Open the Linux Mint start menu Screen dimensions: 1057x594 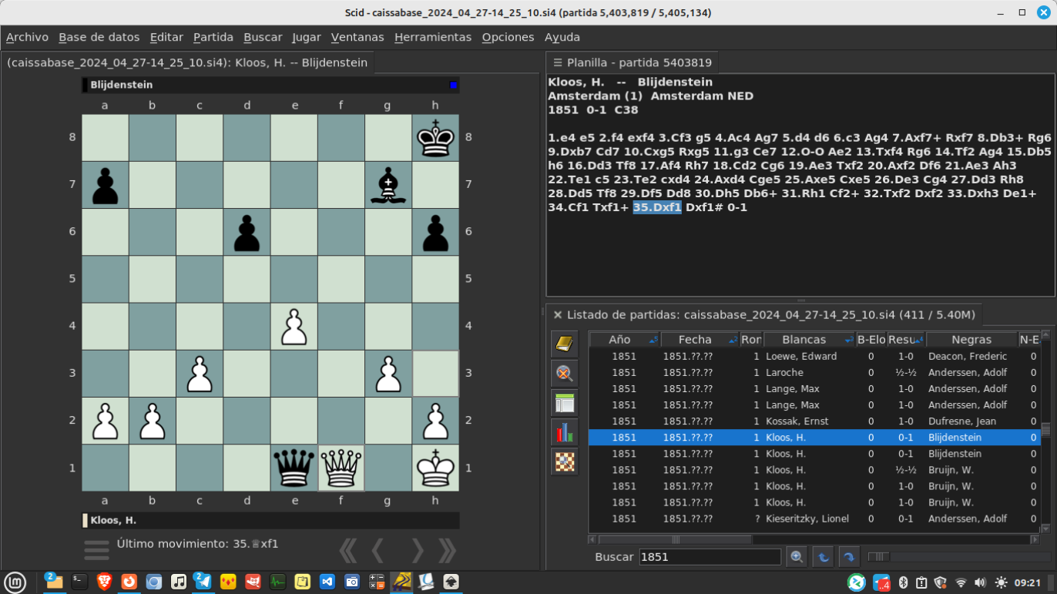(15, 582)
